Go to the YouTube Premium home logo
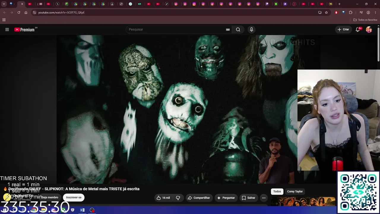Viewport: 380px width, 214px height. tap(24, 29)
